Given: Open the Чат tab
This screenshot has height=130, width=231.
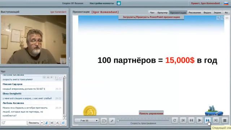Looking at the screenshot, I should pyautogui.click(x=152, y=13).
